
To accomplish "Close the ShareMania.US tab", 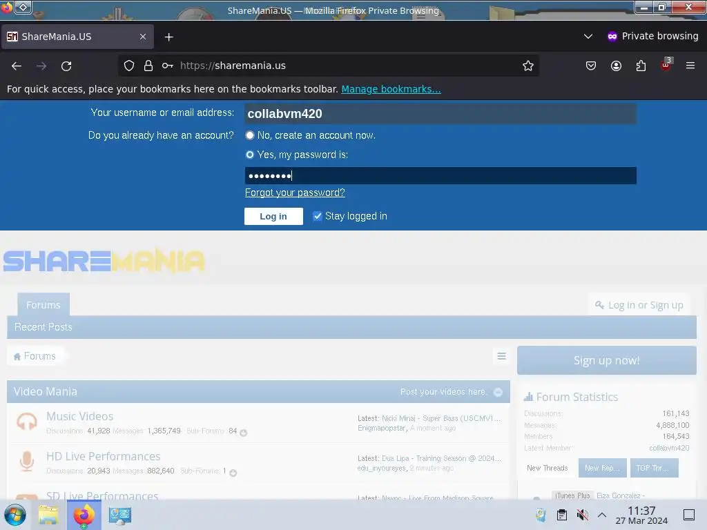I will (143, 37).
